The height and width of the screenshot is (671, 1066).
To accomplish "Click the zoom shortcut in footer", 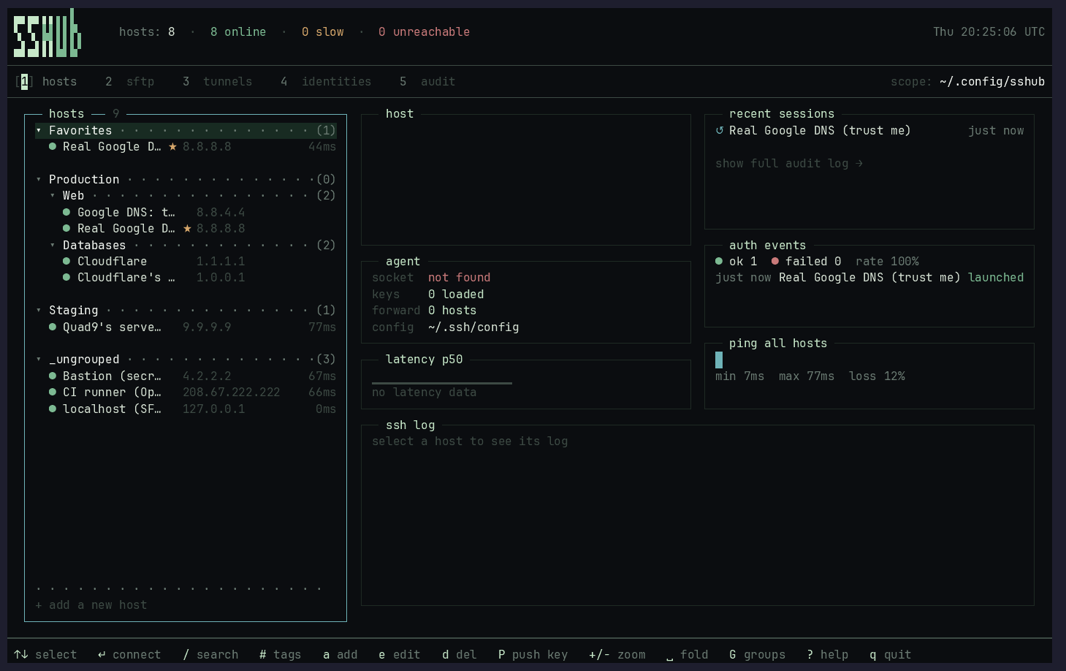I will pos(617,655).
